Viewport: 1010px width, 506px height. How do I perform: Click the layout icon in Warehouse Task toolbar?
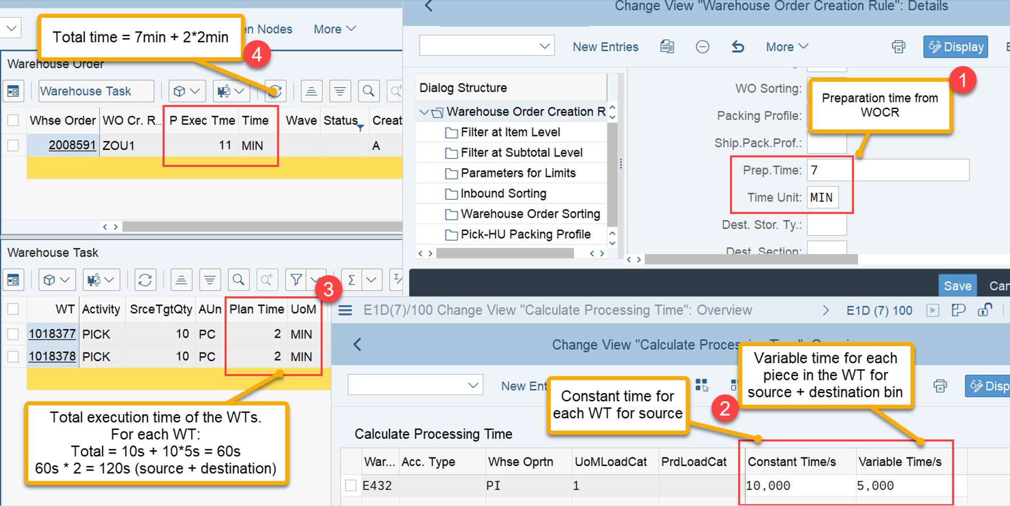point(13,280)
